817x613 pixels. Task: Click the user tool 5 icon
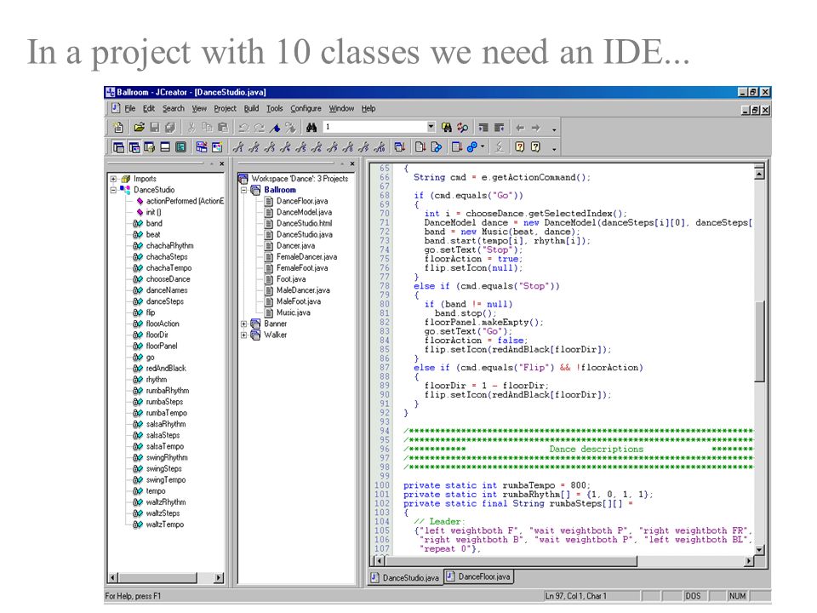pyautogui.click(x=300, y=147)
